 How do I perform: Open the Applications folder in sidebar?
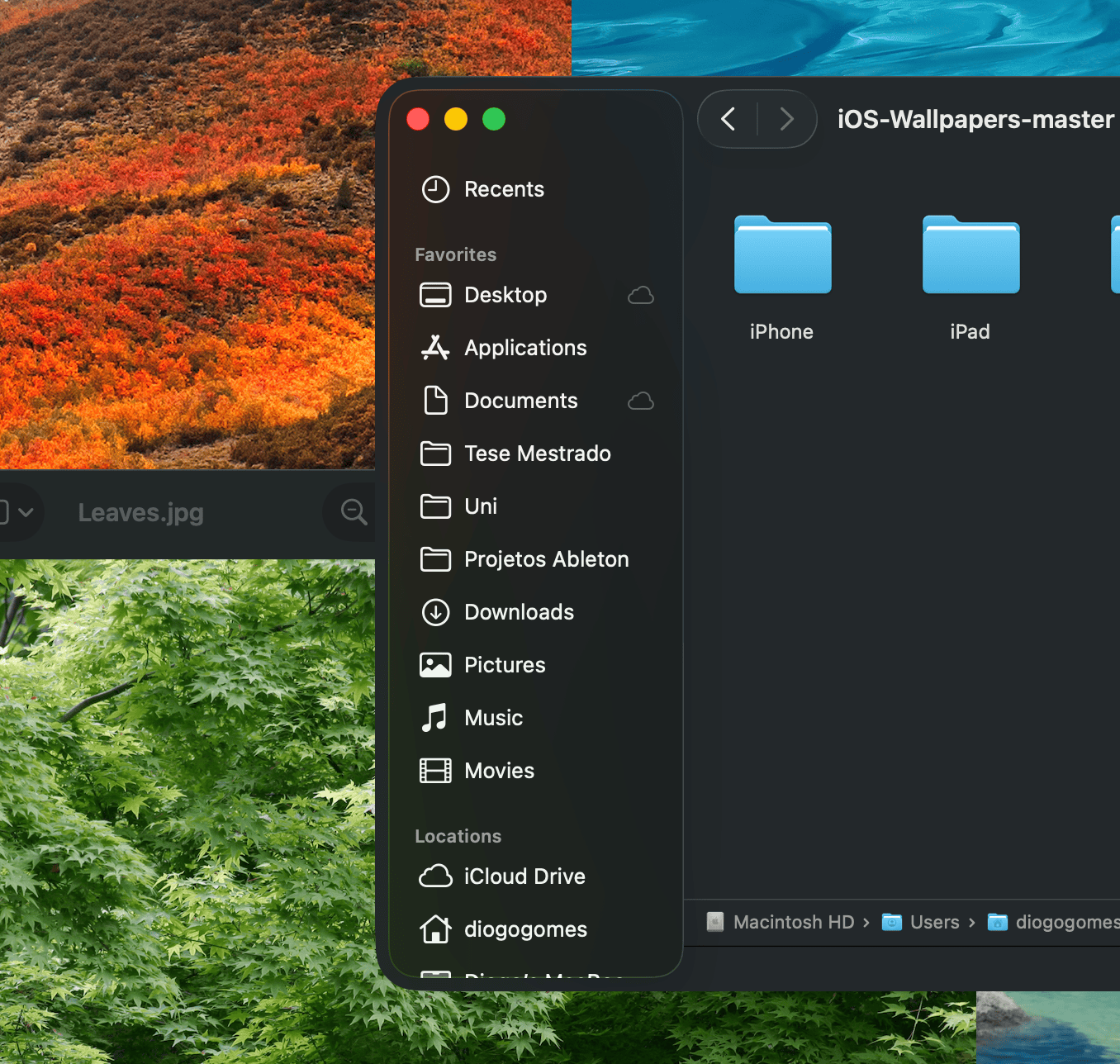(x=524, y=348)
